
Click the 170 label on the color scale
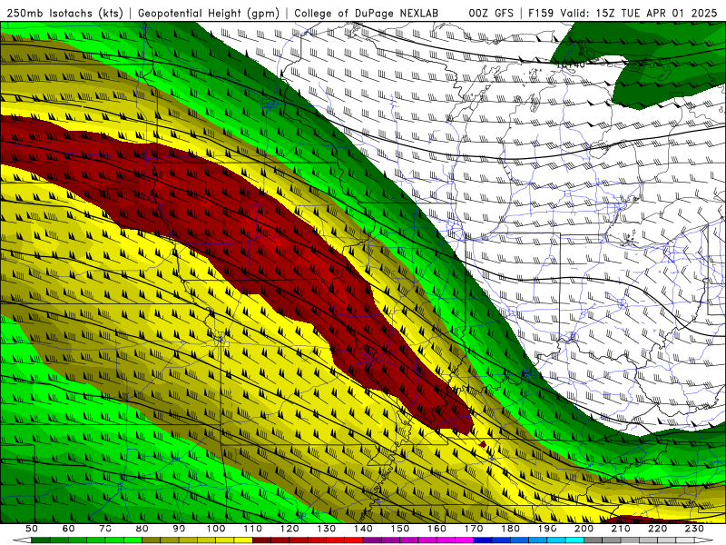pyautogui.click(x=474, y=529)
